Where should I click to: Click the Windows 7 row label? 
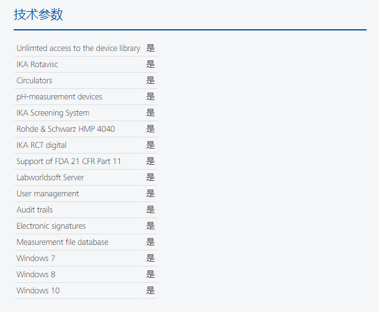pyautogui.click(x=36, y=259)
